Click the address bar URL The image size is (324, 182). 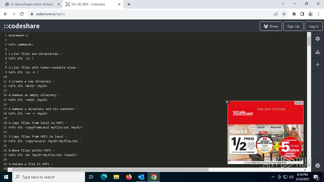[x=50, y=14]
